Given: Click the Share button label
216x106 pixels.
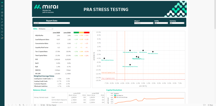Looking at the screenshot, I should 211,105.
